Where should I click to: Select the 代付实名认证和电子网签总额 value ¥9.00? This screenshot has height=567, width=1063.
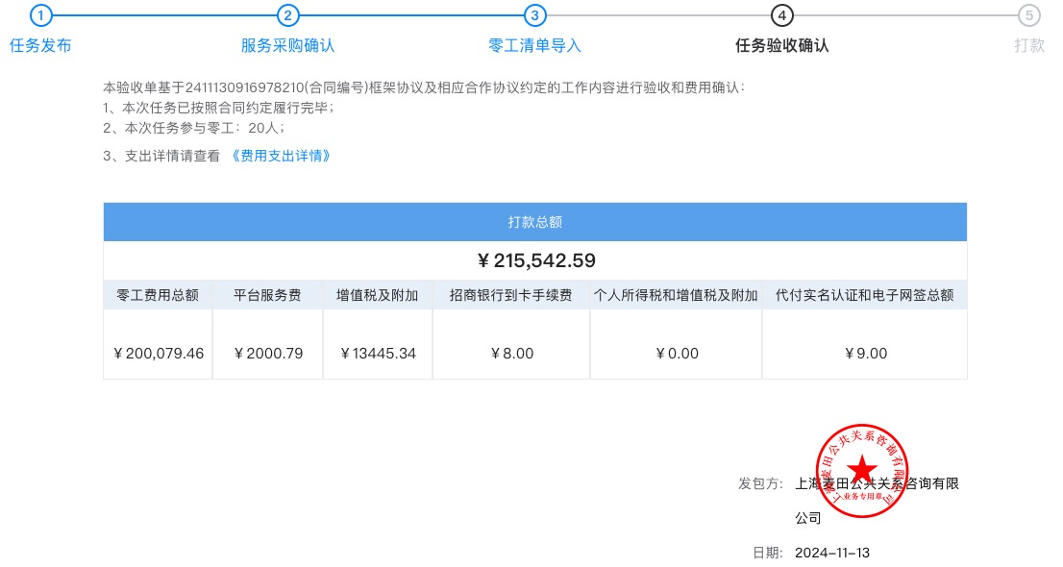(865, 354)
